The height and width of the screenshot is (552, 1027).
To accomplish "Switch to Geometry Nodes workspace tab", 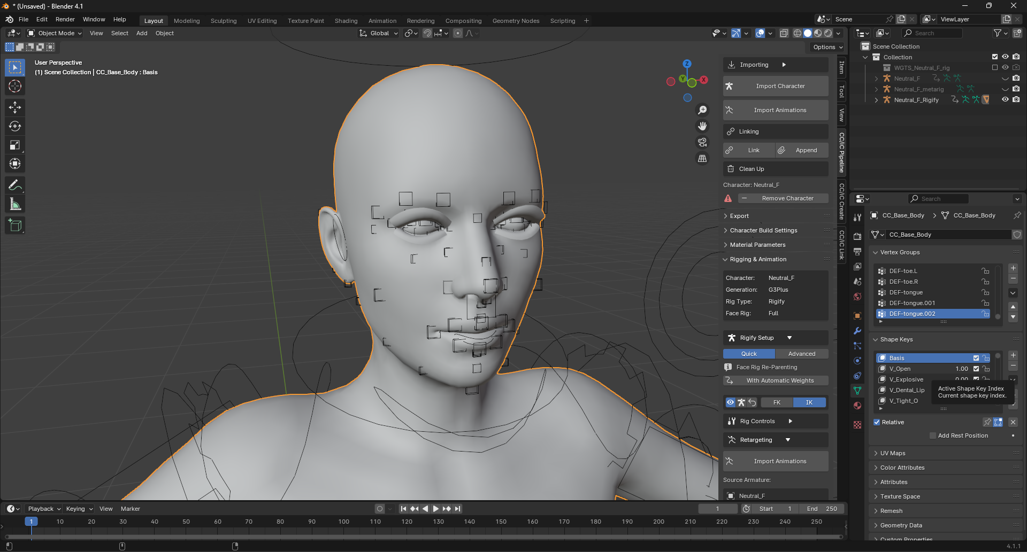I will (516, 21).
